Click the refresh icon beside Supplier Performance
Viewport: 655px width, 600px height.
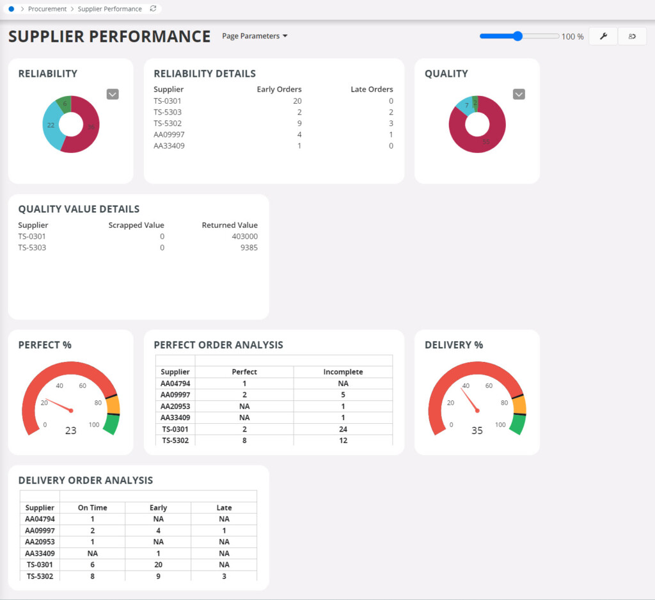click(x=153, y=9)
